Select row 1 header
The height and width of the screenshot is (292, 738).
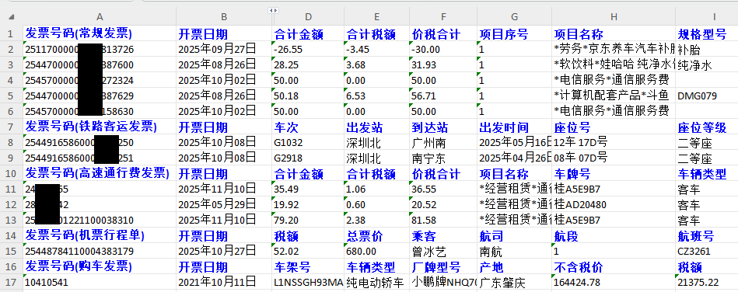(12, 34)
